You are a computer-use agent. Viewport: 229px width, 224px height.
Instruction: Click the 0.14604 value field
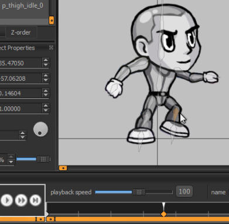coord(20,93)
